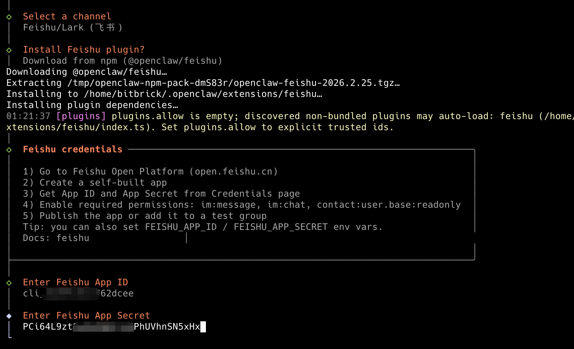Screen dimensions: 574x349
Task: Click the Select a channel prompt heading
Action: coord(67,17)
